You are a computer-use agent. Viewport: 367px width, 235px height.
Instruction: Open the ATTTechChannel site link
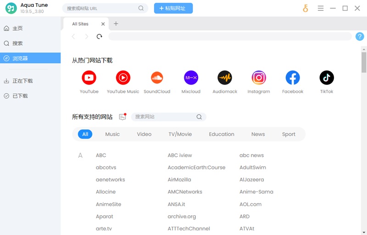pyautogui.click(x=189, y=229)
